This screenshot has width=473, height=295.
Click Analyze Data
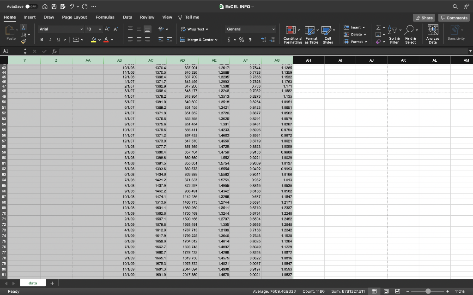(x=432, y=33)
